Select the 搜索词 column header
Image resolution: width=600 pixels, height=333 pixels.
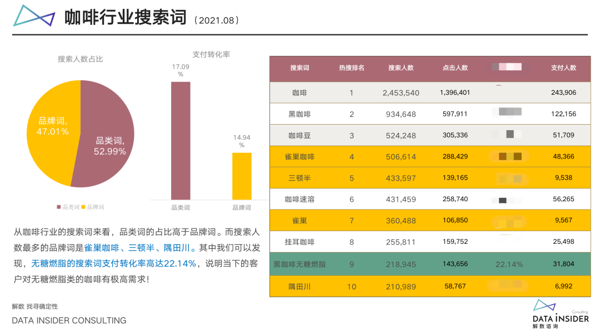(x=299, y=68)
